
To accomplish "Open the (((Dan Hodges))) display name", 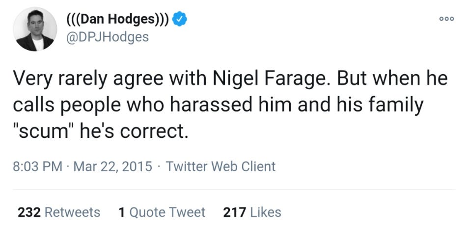I will tap(117, 19).
